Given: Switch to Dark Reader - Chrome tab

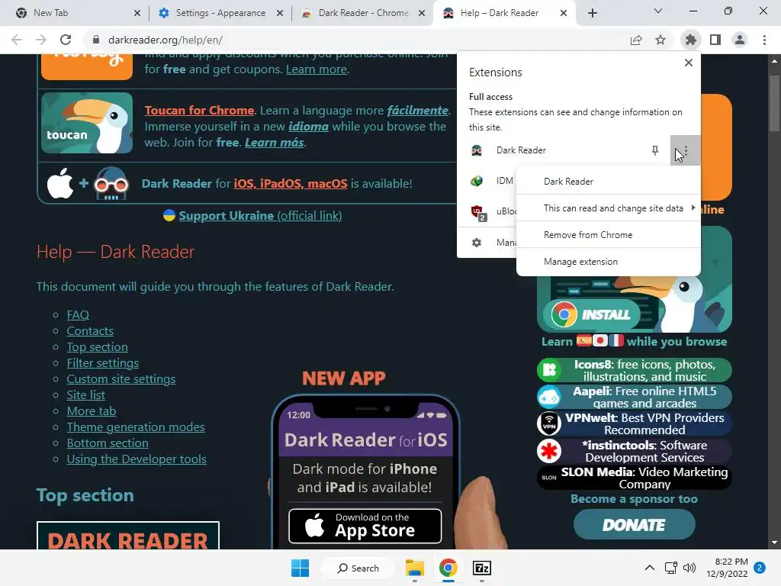Looking at the screenshot, I should coord(363,13).
